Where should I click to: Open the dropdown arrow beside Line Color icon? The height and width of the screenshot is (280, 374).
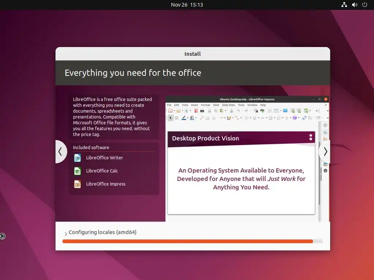pos(188,118)
